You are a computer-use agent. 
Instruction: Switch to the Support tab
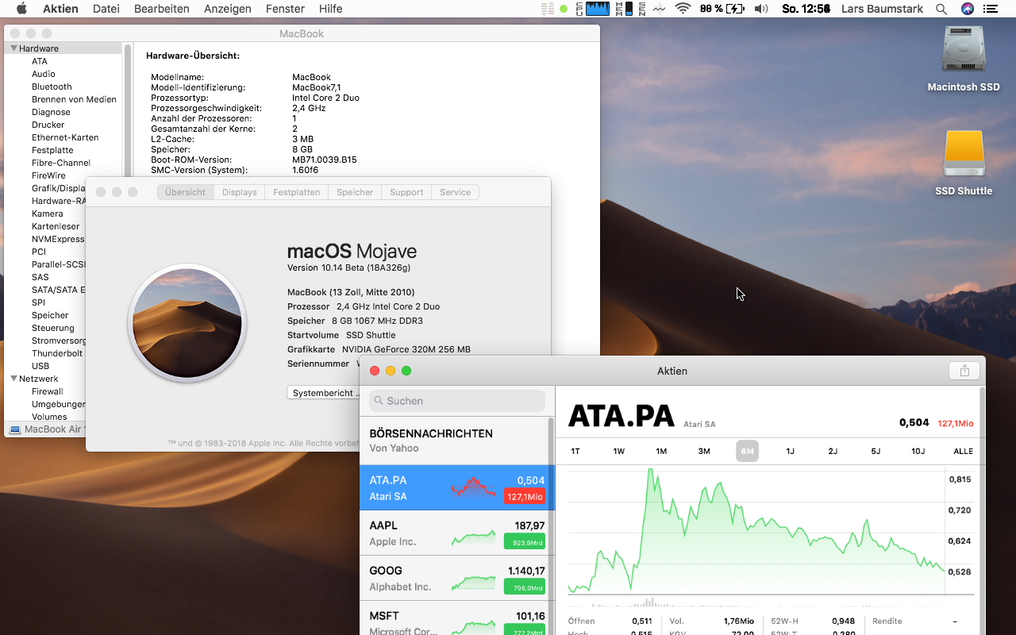pos(406,192)
